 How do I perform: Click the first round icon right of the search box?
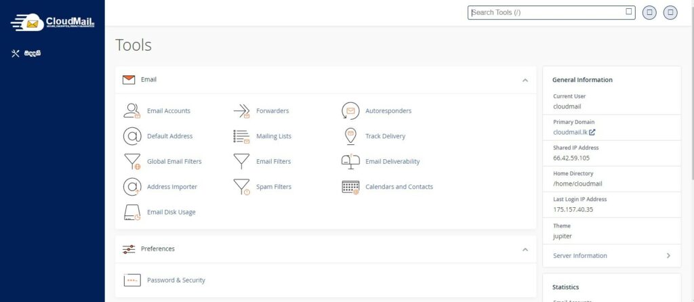click(x=649, y=12)
